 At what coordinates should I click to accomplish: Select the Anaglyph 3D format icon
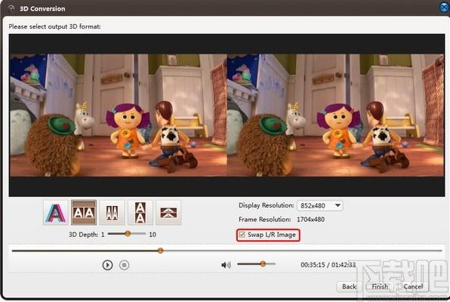(x=56, y=212)
